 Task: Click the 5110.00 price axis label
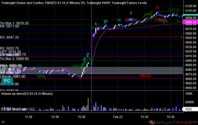coord(191,11)
